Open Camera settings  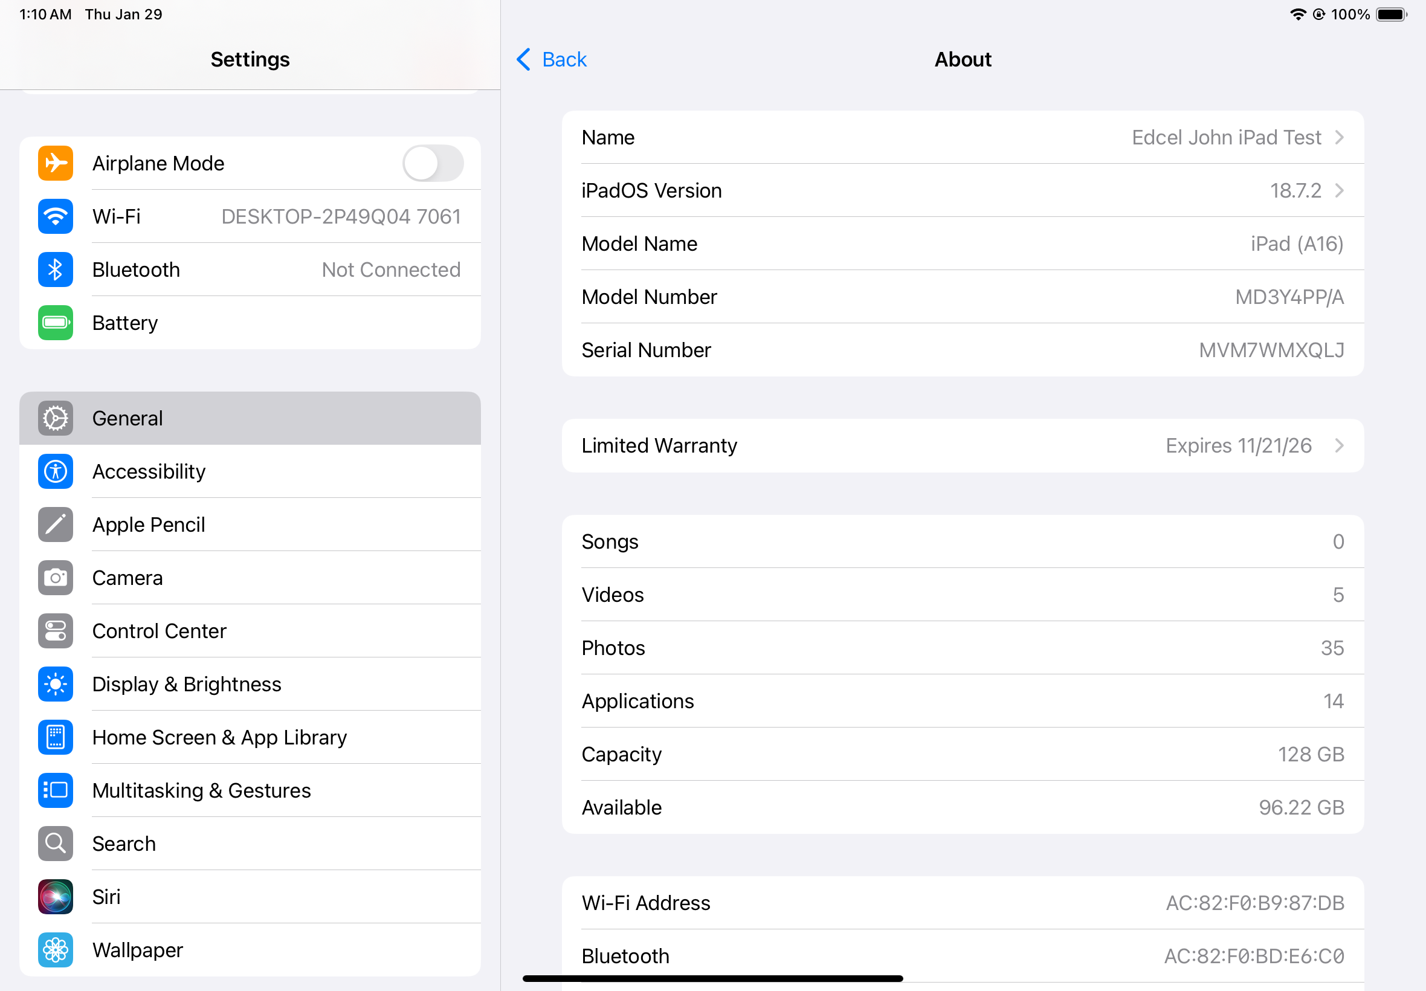pos(250,578)
